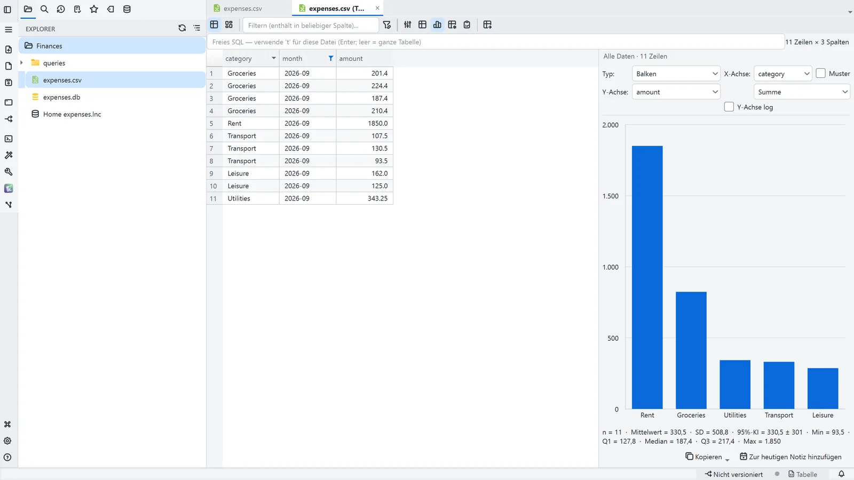
Task: Toggle the sidebar panel icon
Action: coord(7,9)
